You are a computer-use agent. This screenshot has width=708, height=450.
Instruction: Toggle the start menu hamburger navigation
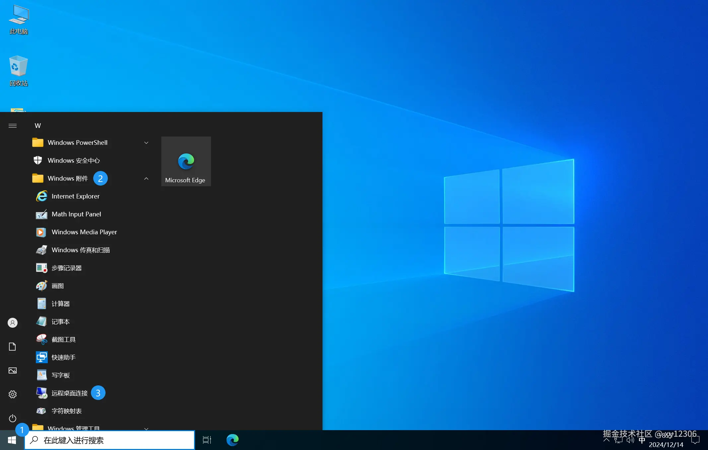pyautogui.click(x=13, y=126)
